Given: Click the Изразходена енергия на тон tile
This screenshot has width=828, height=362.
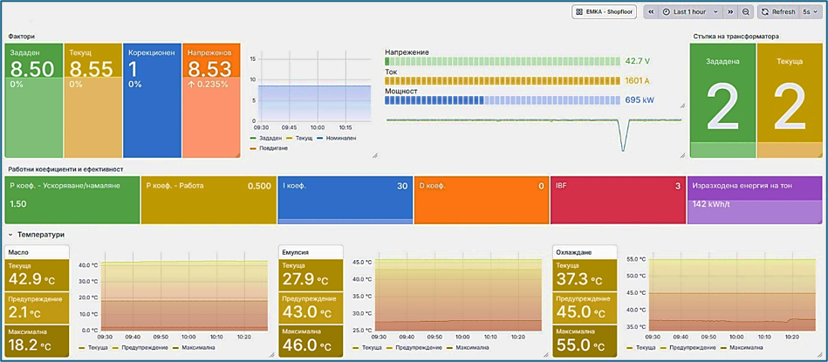Looking at the screenshot, I should pyautogui.click(x=755, y=200).
